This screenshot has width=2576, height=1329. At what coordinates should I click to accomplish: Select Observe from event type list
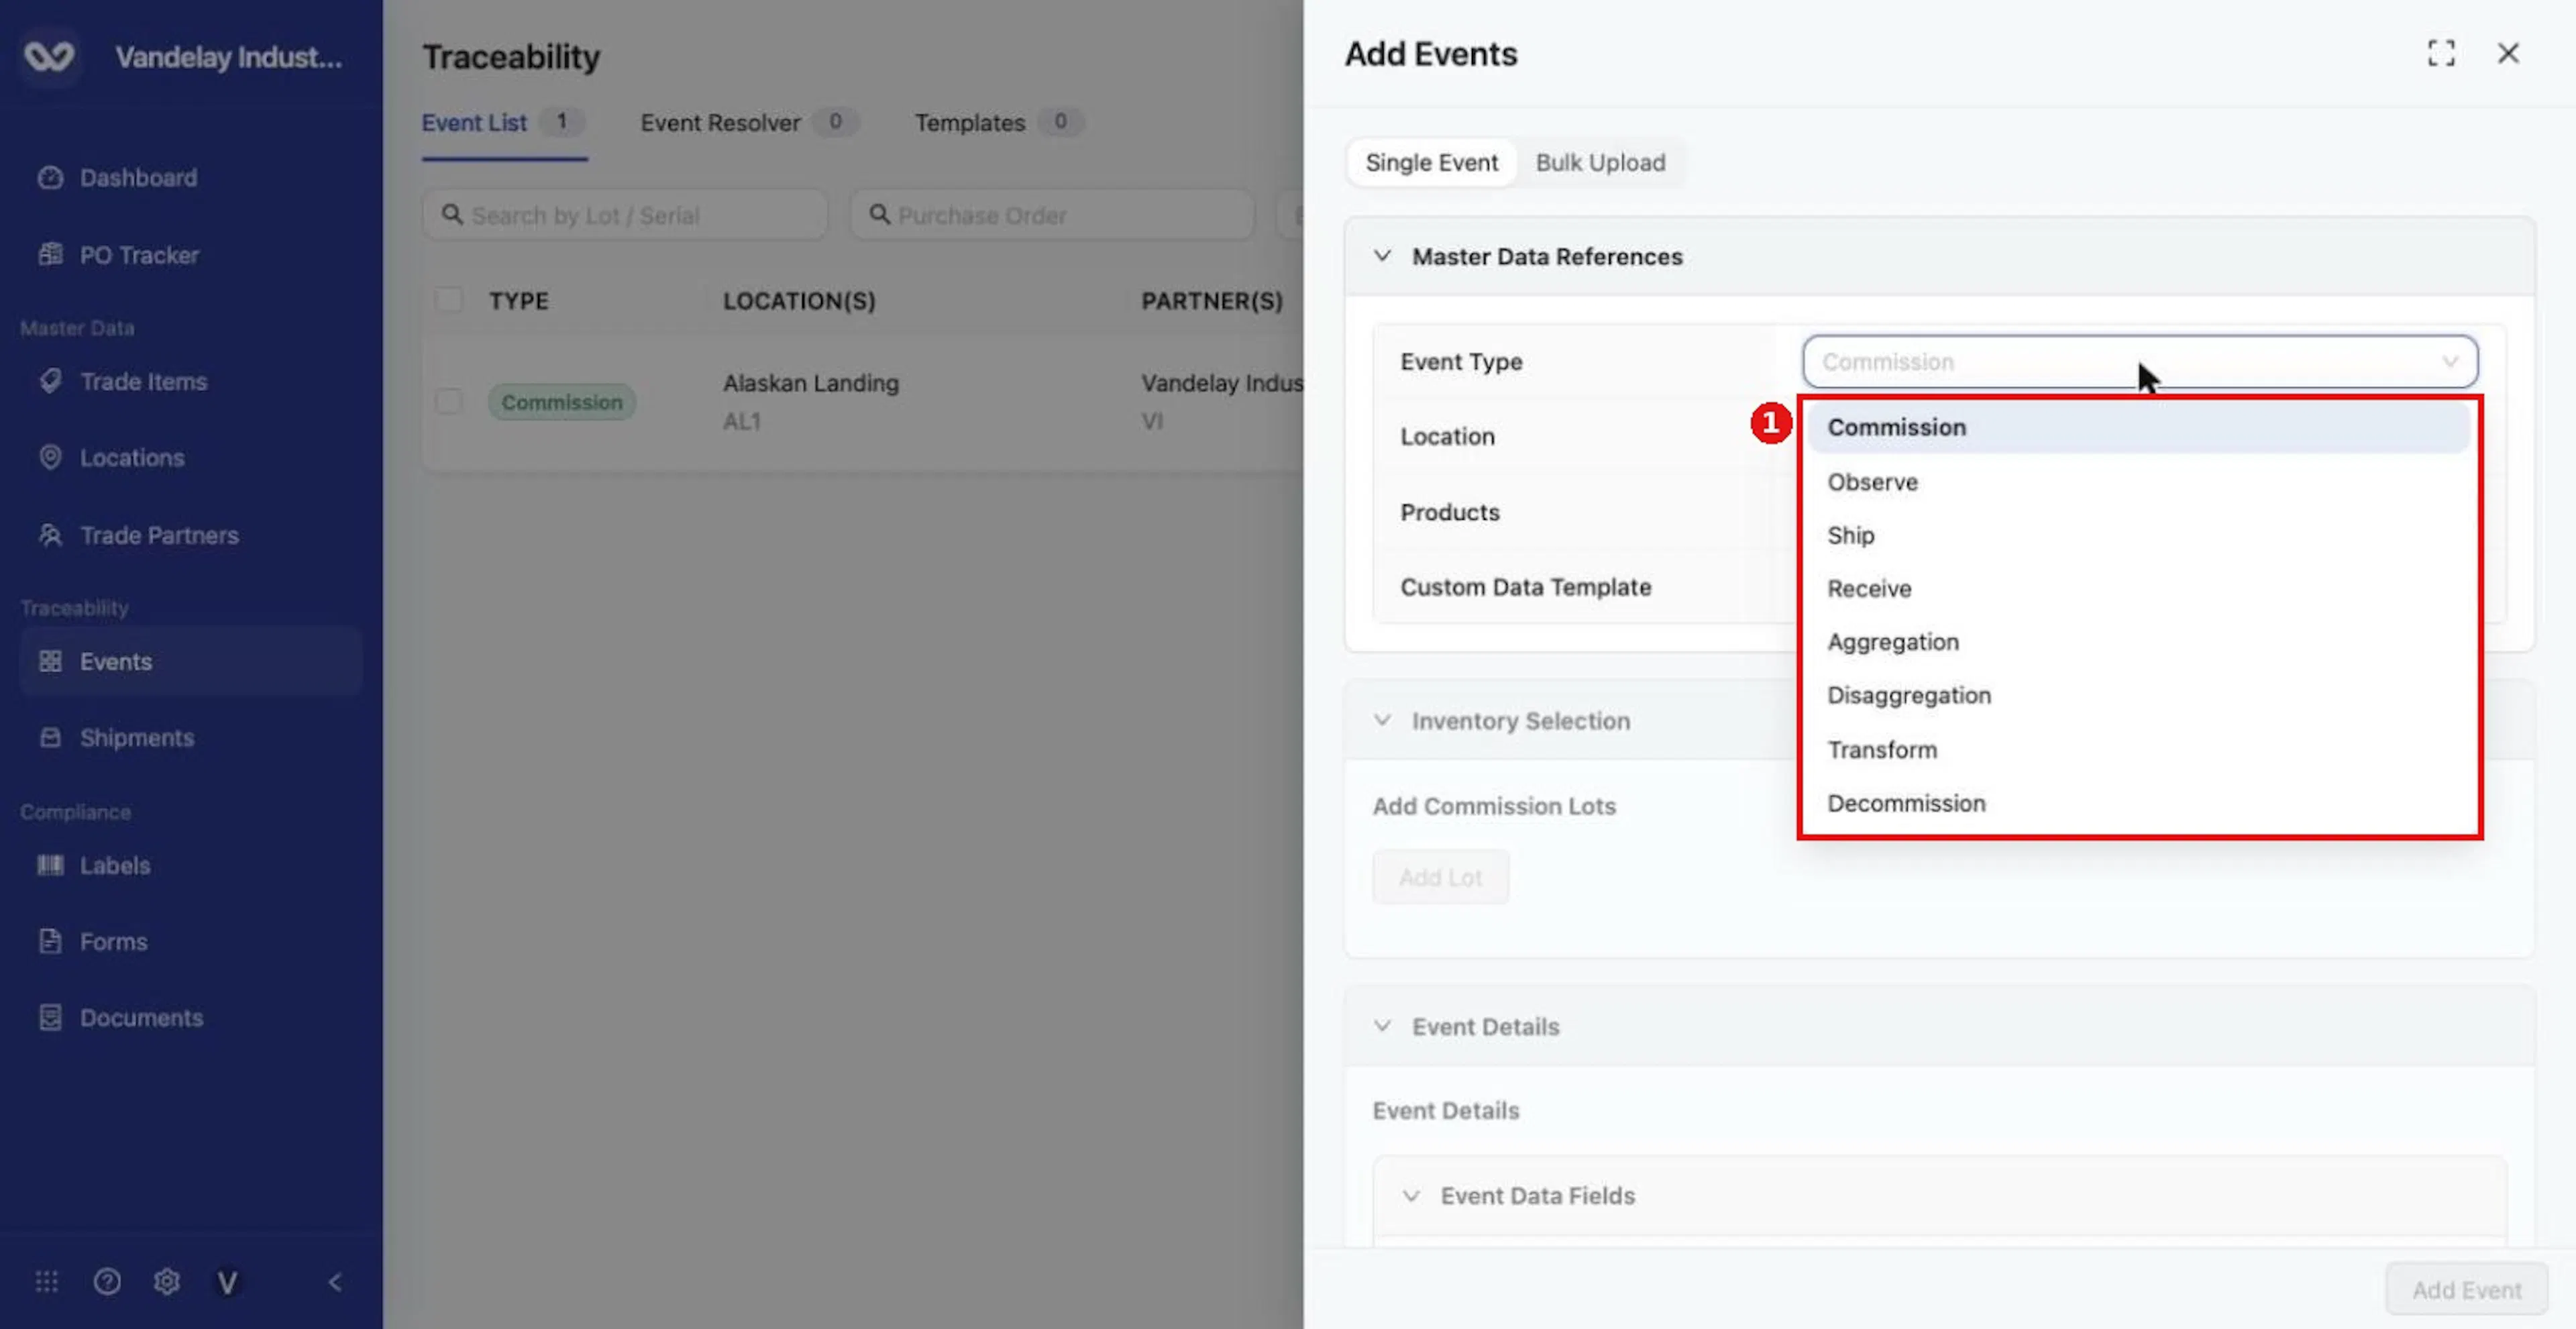[x=2139, y=482]
